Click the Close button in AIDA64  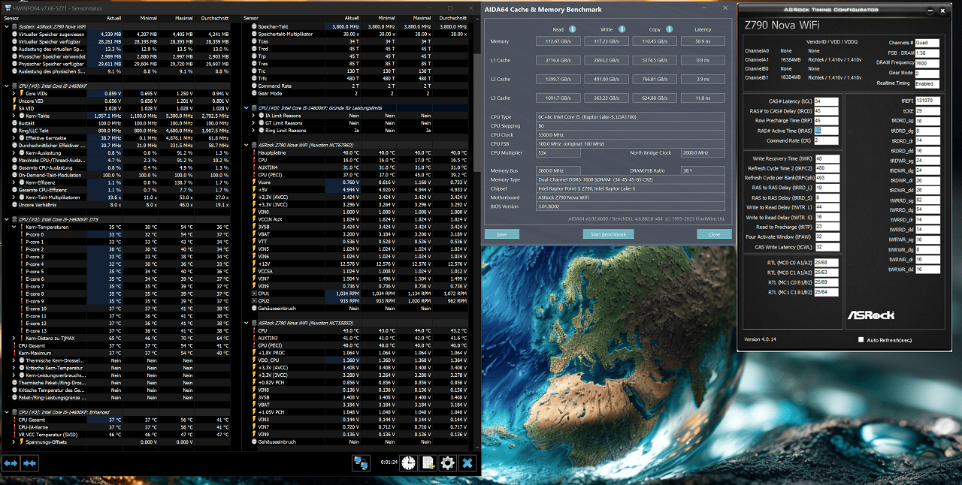tap(714, 234)
